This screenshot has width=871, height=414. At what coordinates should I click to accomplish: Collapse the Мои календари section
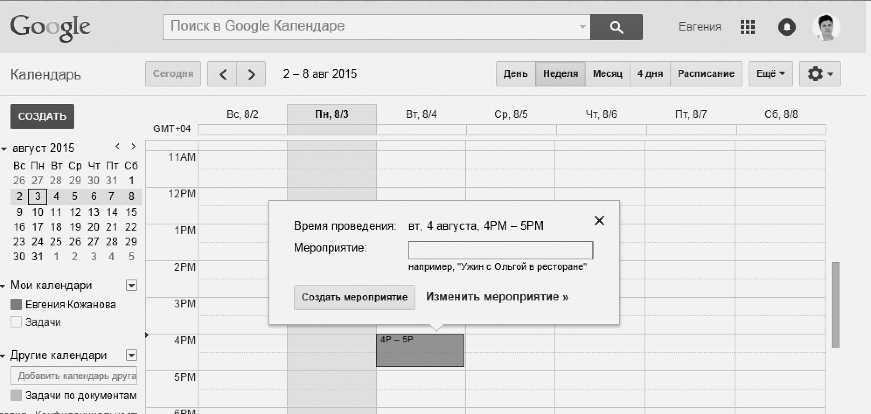(3, 286)
